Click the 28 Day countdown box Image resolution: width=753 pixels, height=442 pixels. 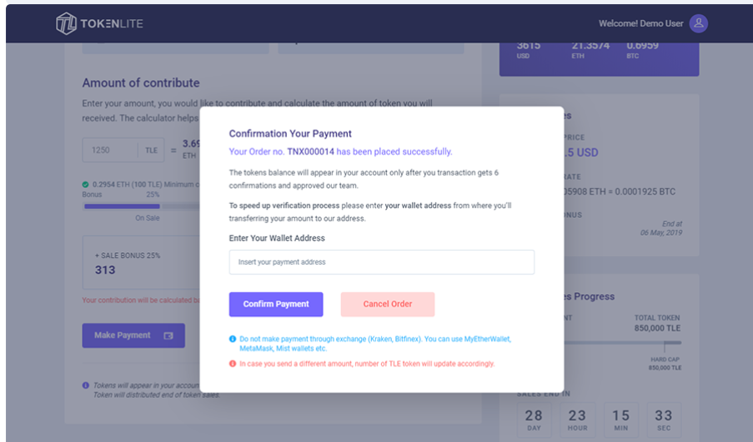(x=534, y=420)
